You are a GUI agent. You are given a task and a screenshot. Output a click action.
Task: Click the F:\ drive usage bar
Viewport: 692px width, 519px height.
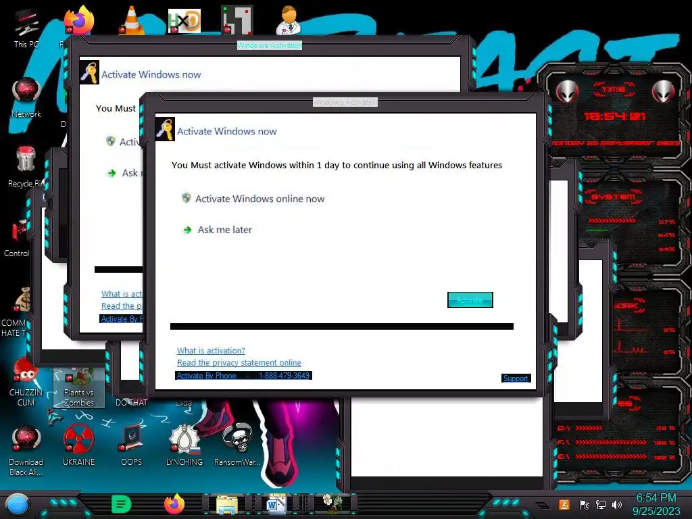coord(611,442)
